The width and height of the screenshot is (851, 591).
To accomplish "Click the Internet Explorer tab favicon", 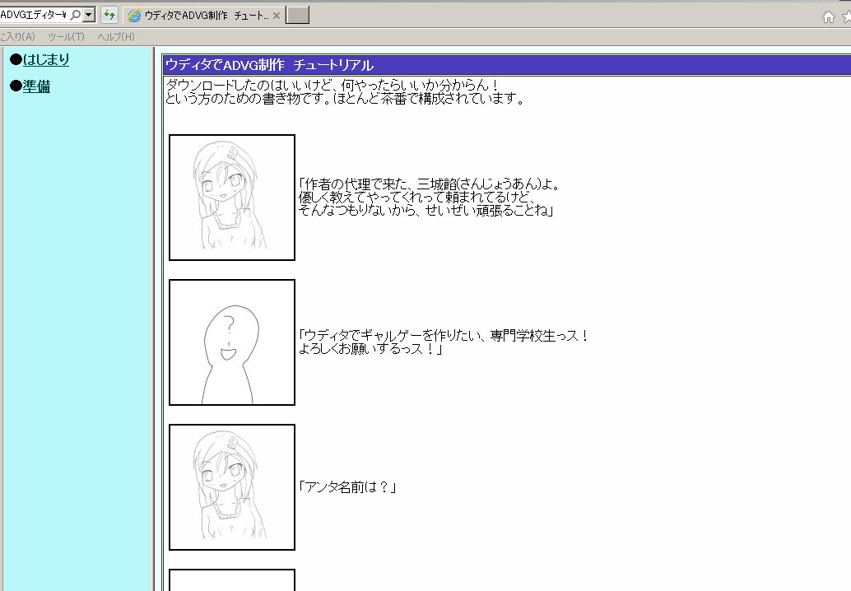I will click(133, 16).
